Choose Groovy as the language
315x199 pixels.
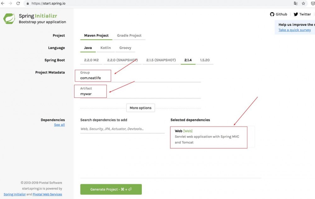(125, 48)
